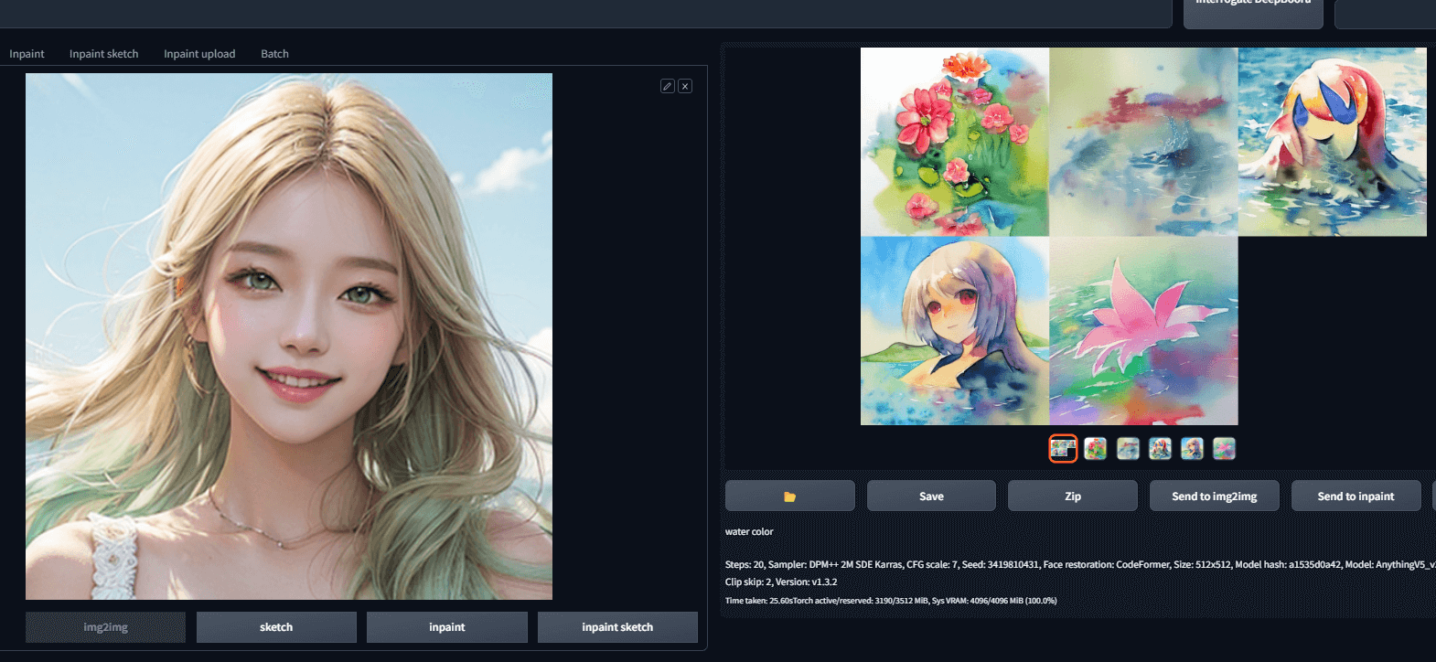Open the red-haired figure painting in gallery grid
Viewport: 1436px width, 662px height.
1333,142
